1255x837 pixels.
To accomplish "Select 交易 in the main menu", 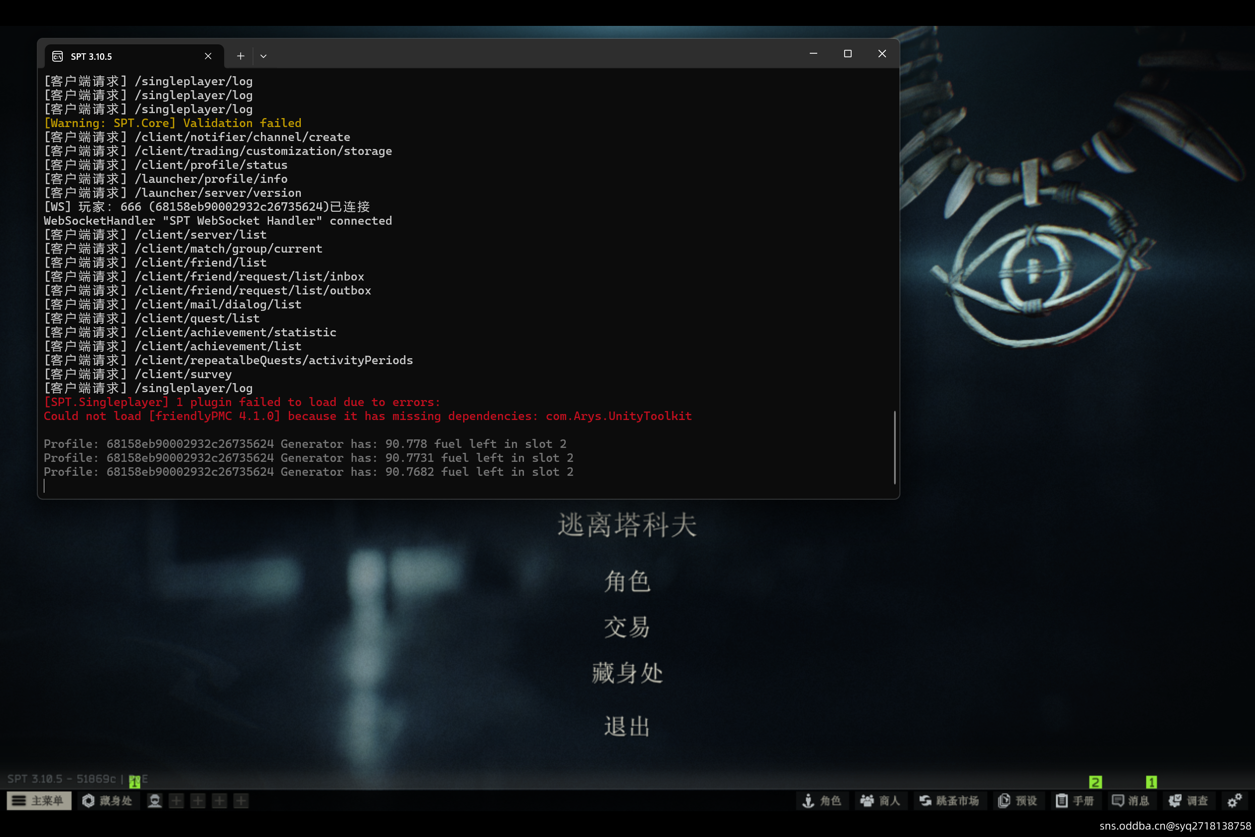I will [627, 627].
